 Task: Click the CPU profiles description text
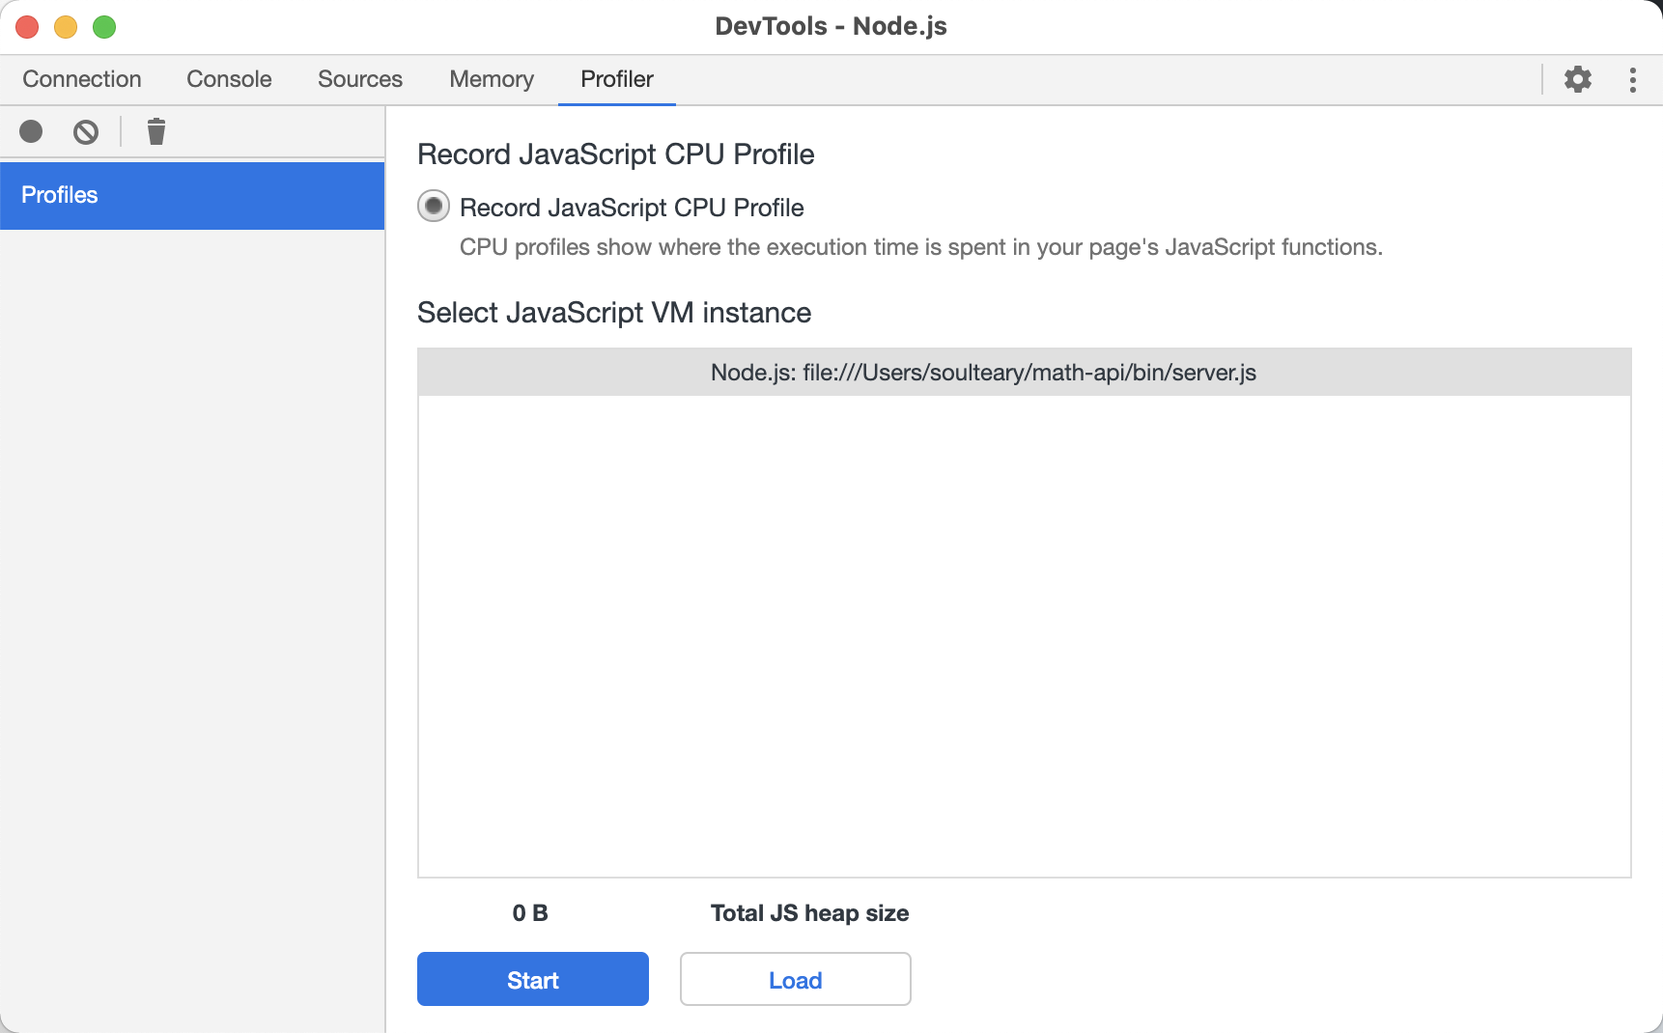(921, 247)
